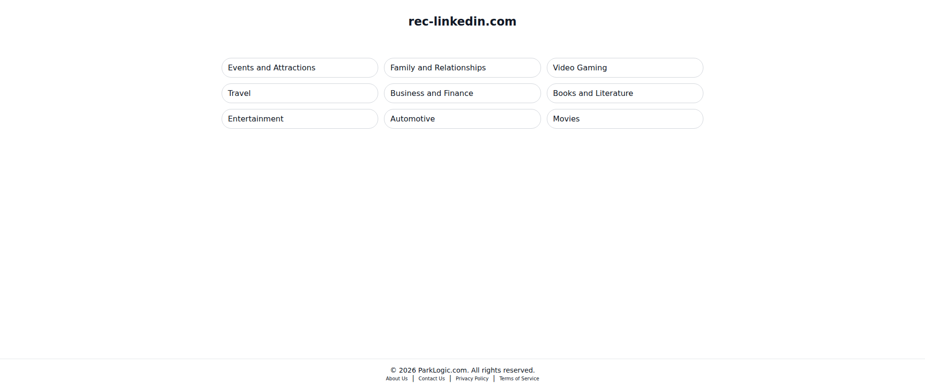Click the divider between Privacy Policy and Terms of Service
The width and height of the screenshot is (925, 389).
pyautogui.click(x=494, y=379)
